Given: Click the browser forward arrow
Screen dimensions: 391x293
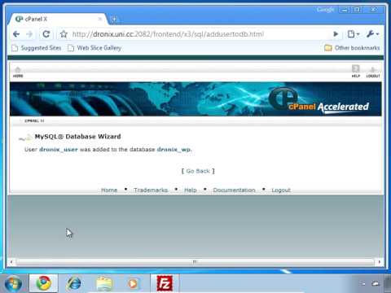Looking at the screenshot, I should point(29,34).
